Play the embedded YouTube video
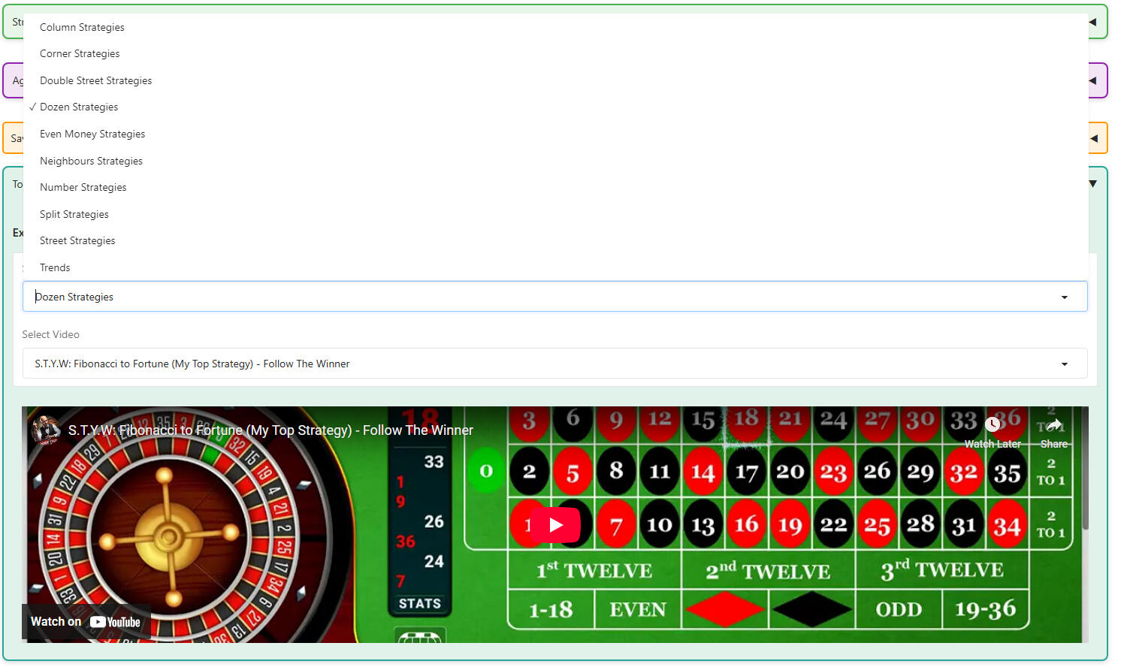1121x667 pixels. [555, 525]
